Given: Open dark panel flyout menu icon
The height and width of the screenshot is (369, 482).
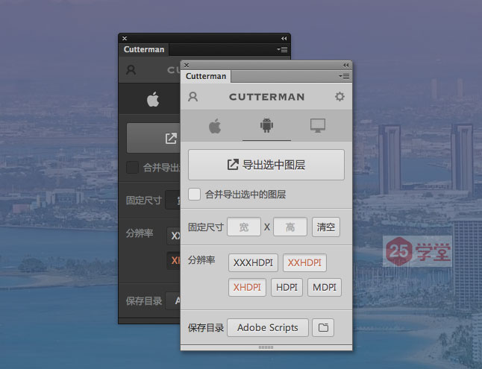Looking at the screenshot, I should [282, 49].
